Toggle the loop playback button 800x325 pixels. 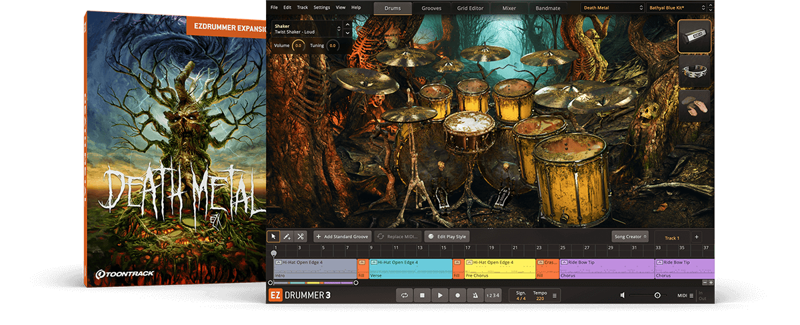[x=404, y=295]
